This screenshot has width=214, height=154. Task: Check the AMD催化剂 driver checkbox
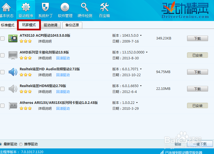click(x=2, y=55)
